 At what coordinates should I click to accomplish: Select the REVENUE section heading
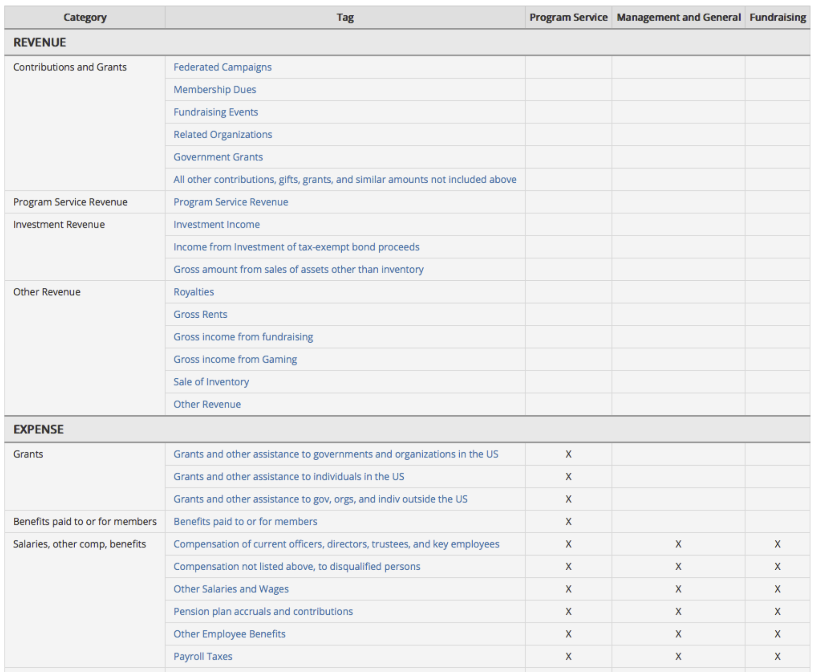tap(39, 42)
